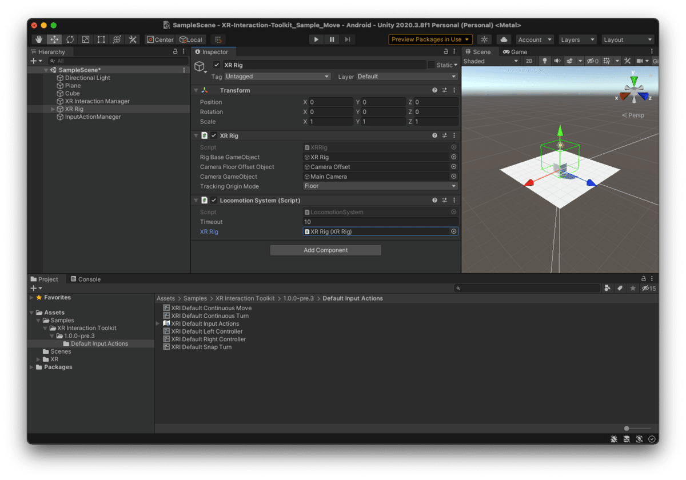Screen dimensions: 686x480
Task: Expand XRI Default Input Actions asset
Action: [x=158, y=323]
